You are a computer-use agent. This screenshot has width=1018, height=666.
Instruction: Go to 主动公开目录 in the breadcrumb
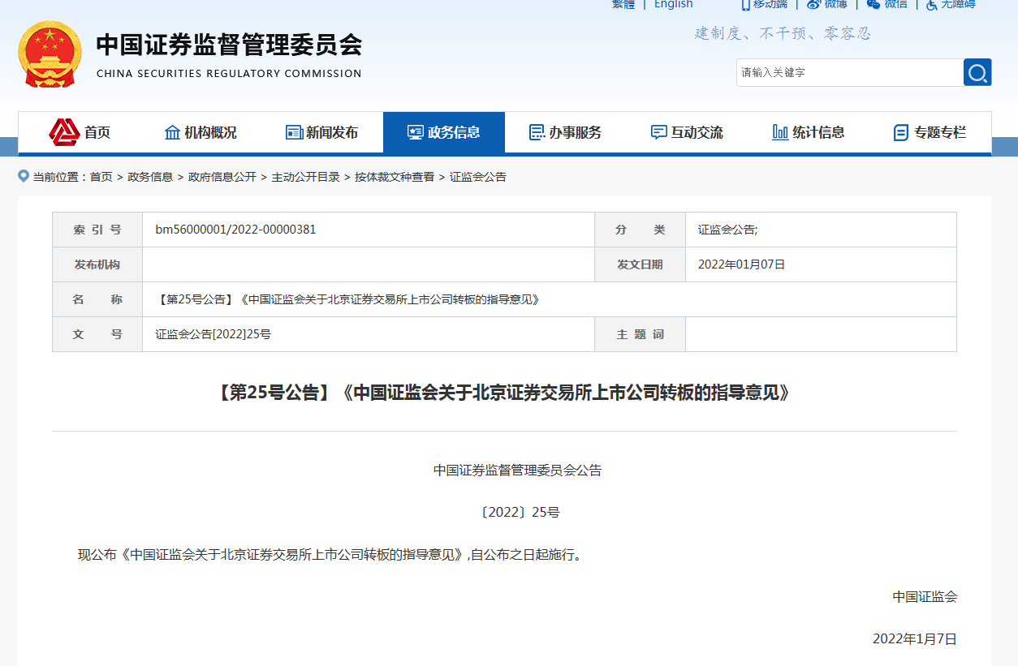click(306, 177)
